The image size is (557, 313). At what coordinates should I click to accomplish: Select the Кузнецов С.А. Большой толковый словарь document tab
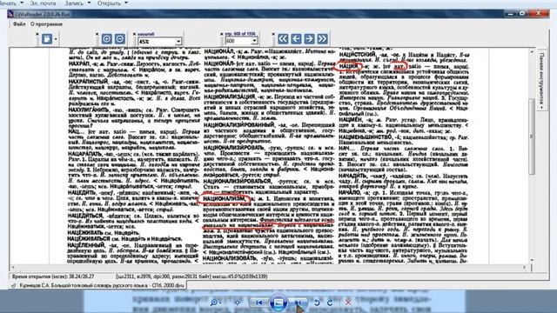98,285
